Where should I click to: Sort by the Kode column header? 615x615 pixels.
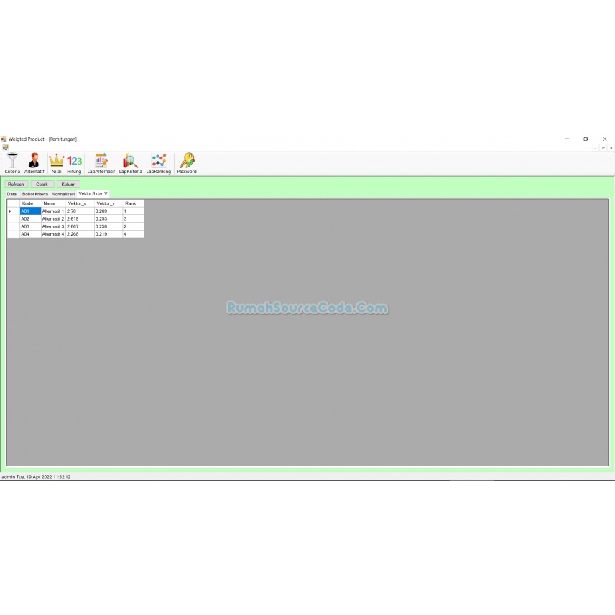click(x=30, y=203)
